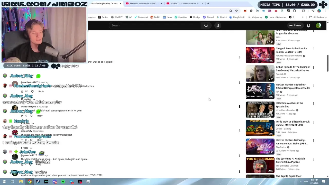
Task: Open the Fortnite Festival and Fortnite channel
Action: coord(289,56)
